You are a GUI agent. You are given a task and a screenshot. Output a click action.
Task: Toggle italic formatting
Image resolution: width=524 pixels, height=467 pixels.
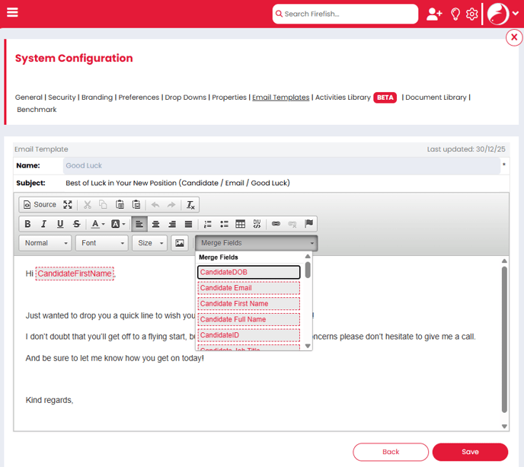tap(43, 224)
